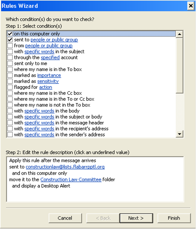Click the 'Construction Law Committee' folder link
This screenshot has width=196, height=229.
pyautogui.click(x=71, y=180)
